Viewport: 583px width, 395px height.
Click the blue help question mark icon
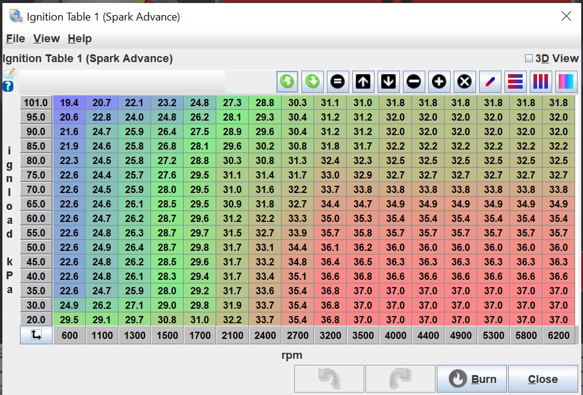coord(8,86)
